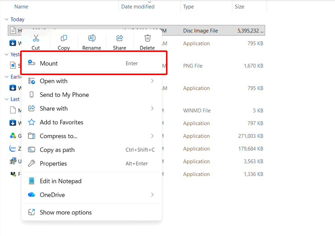
Task: Click the download icon of the 797 KB application
Action: pyautogui.click(x=13, y=123)
